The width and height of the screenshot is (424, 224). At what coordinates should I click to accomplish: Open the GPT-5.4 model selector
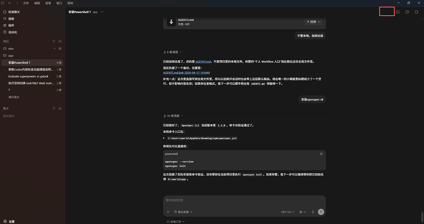coord(288,212)
